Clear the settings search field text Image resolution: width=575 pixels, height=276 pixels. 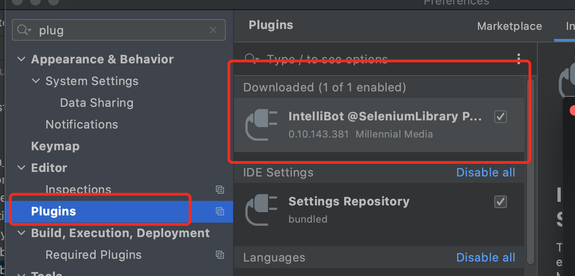pyautogui.click(x=213, y=30)
